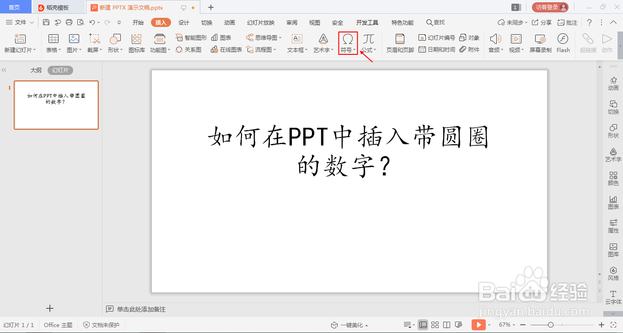Toggle slide sorter view in status bar
Screen dimensions: 623x333
point(435,325)
